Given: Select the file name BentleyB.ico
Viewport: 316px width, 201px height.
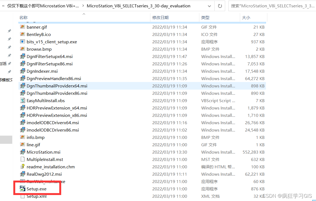Looking at the screenshot, I should coord(39,35).
